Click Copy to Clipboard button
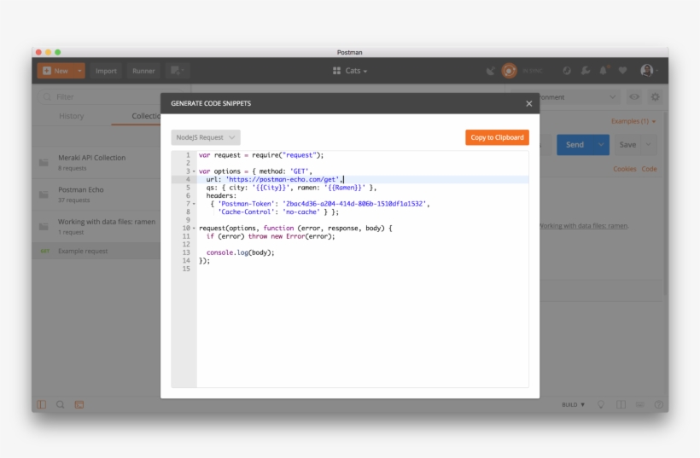The height and width of the screenshot is (458, 700). click(497, 137)
